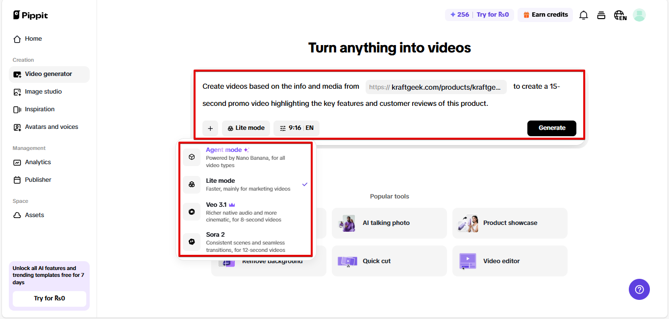Click the Product showcase thumbnail
The height and width of the screenshot is (319, 669).
pos(468,223)
